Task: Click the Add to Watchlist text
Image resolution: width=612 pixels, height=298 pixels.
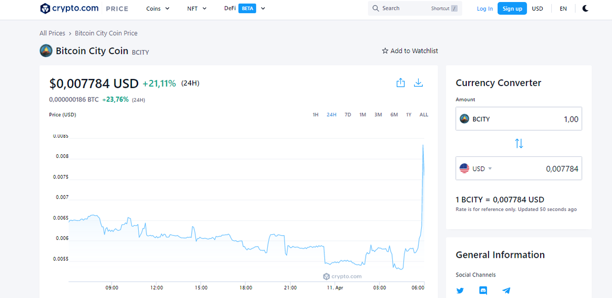Action: tap(414, 51)
